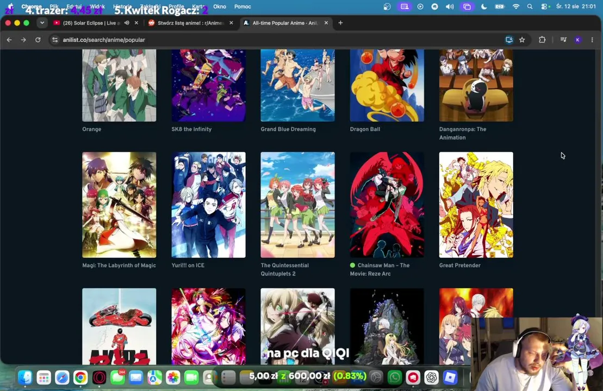This screenshot has height=391, width=603.
Task: Go forward with the browser arrow
Action: (x=23, y=40)
